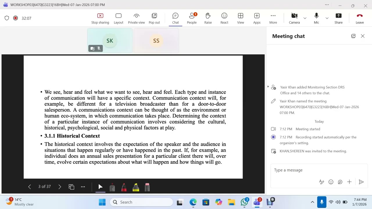
Task: Open more slide options ellipsis
Action: [x=83, y=187]
